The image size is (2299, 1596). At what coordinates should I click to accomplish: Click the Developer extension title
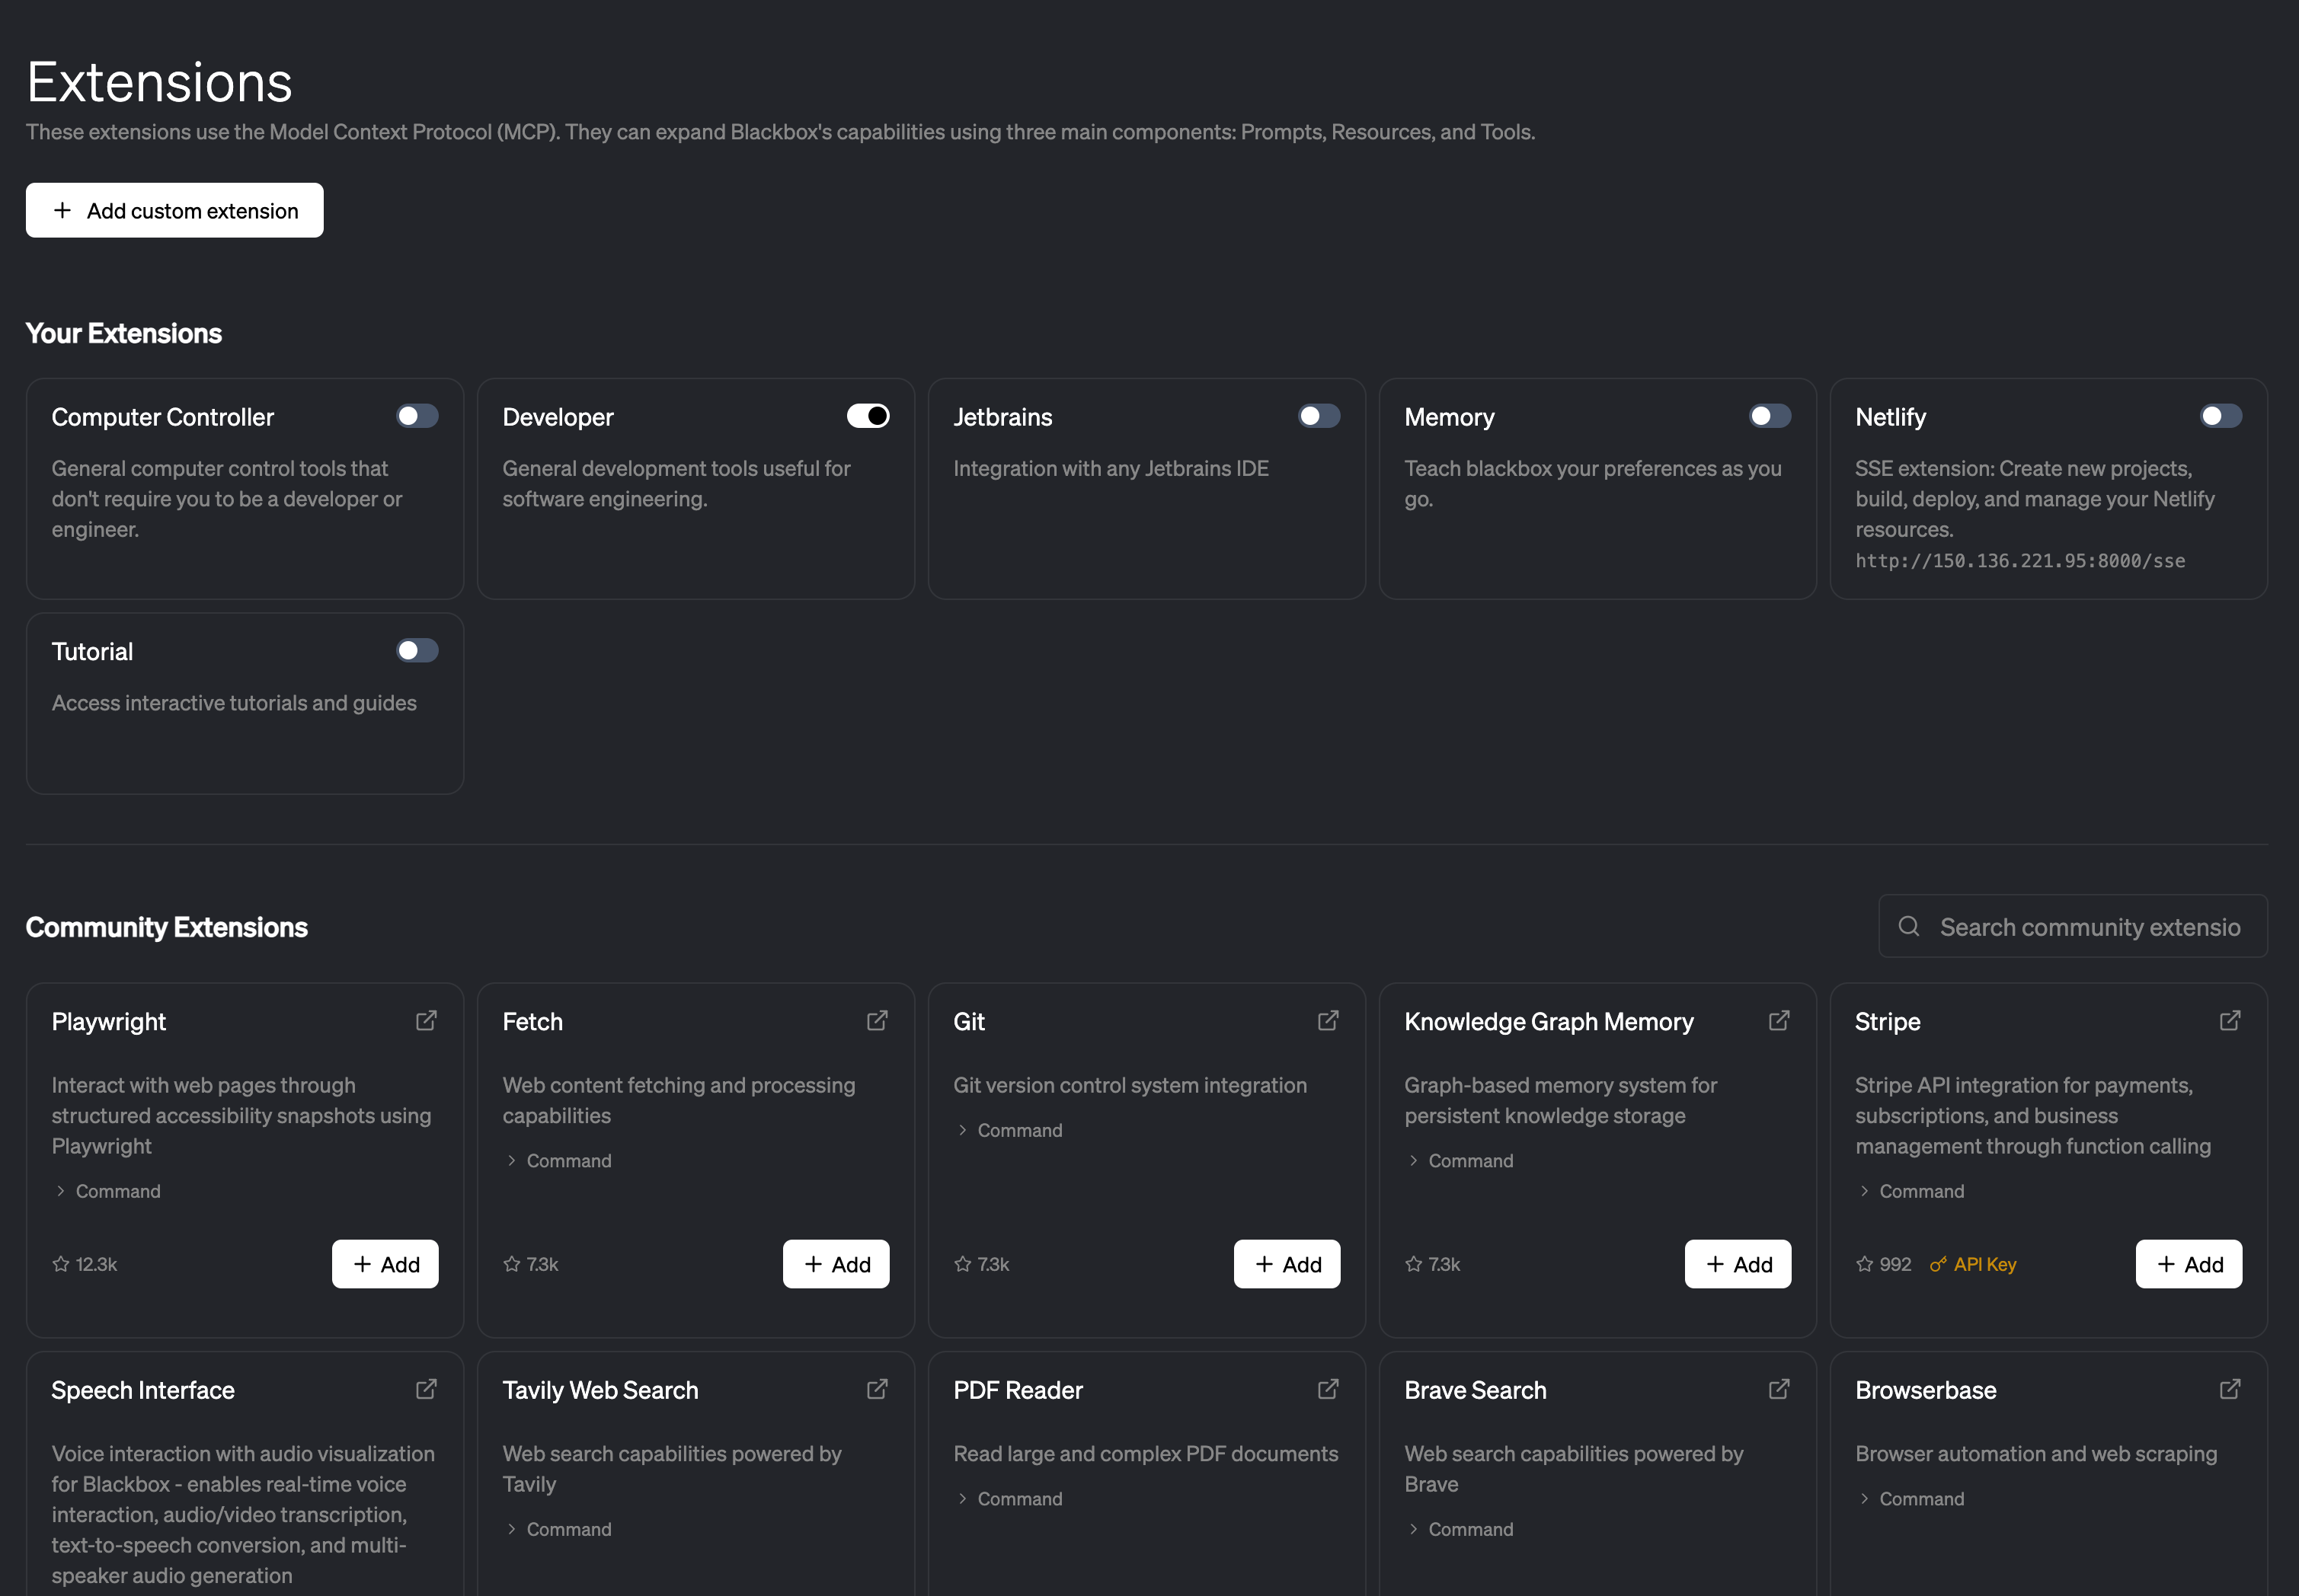[558, 417]
